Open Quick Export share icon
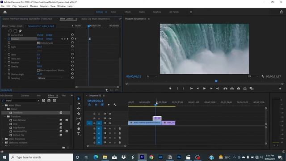Image resolution: width=286 pixels, height=161 pixels. coord(282,12)
